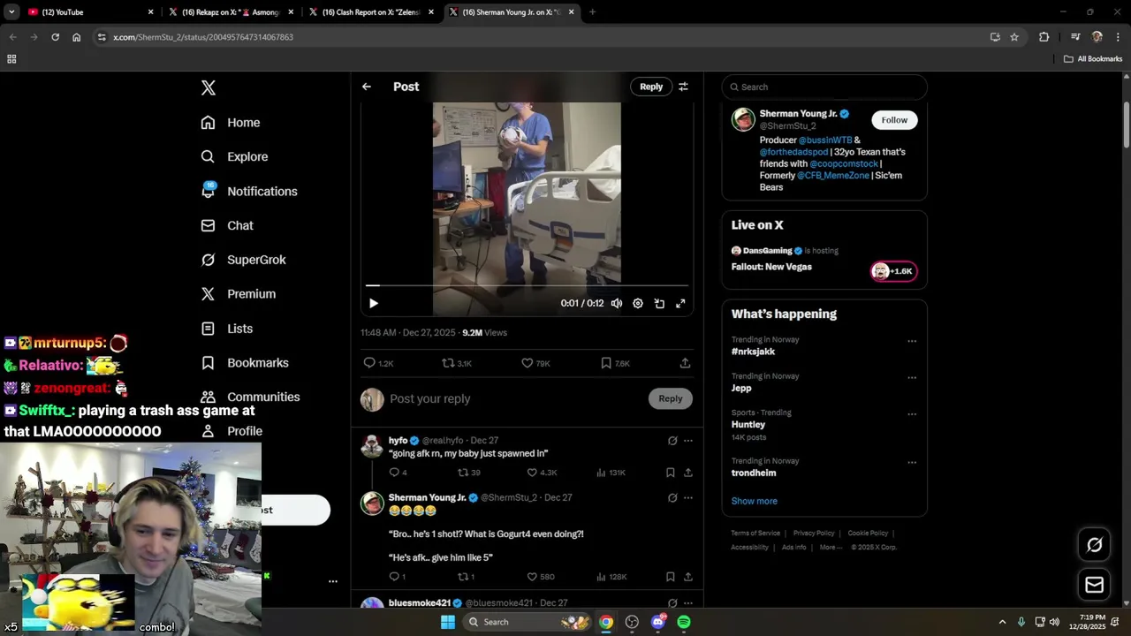The width and height of the screenshot is (1131, 636).
Task: Click the Grok icon on hyfo's reply
Action: pos(672,441)
